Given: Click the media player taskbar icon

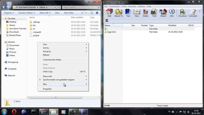Looking at the screenshot, I should tap(63, 112).
